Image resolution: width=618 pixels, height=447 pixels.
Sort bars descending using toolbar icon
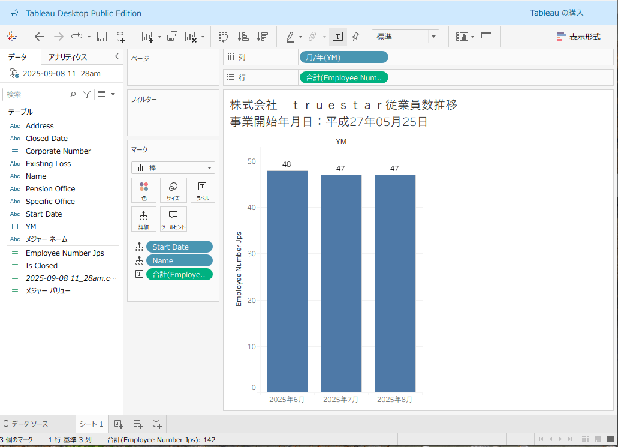[x=262, y=37]
